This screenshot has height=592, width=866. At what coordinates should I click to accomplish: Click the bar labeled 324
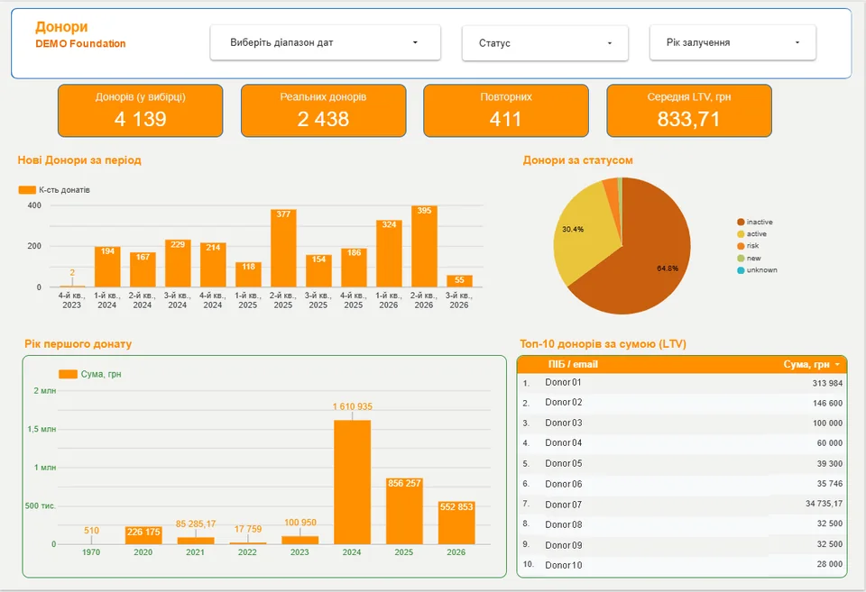[389, 254]
